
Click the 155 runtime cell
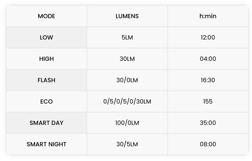(208, 101)
